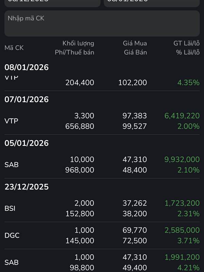204x272 pixels.
Task: Click the "% Lãi/lỗ" column header
Action: click(x=188, y=52)
